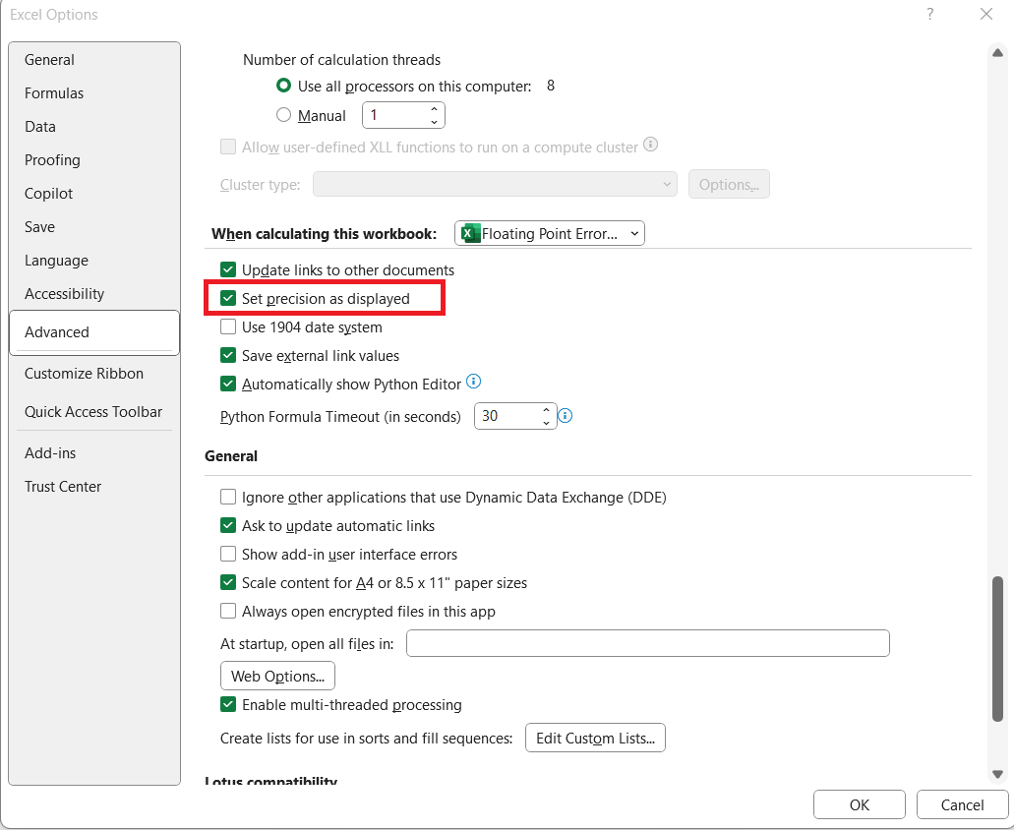
Task: Toggle Update links to other documents
Action: 227,269
